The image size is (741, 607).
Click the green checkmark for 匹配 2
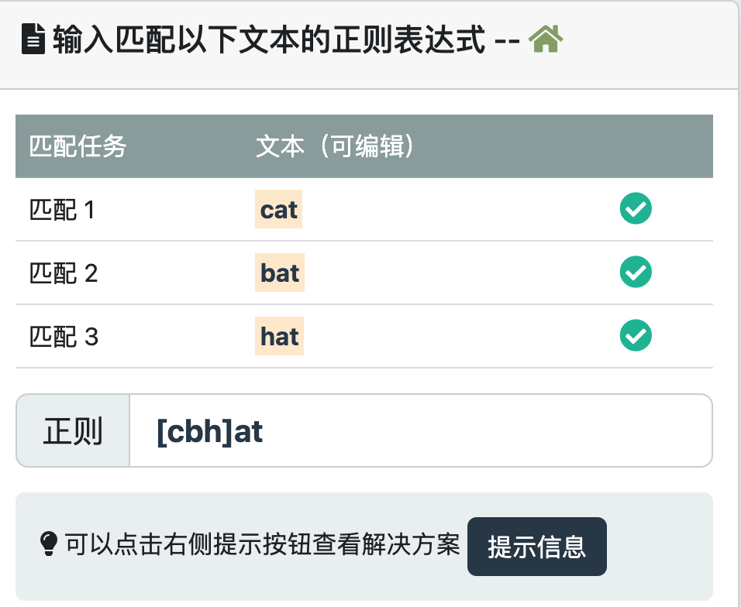click(x=636, y=272)
